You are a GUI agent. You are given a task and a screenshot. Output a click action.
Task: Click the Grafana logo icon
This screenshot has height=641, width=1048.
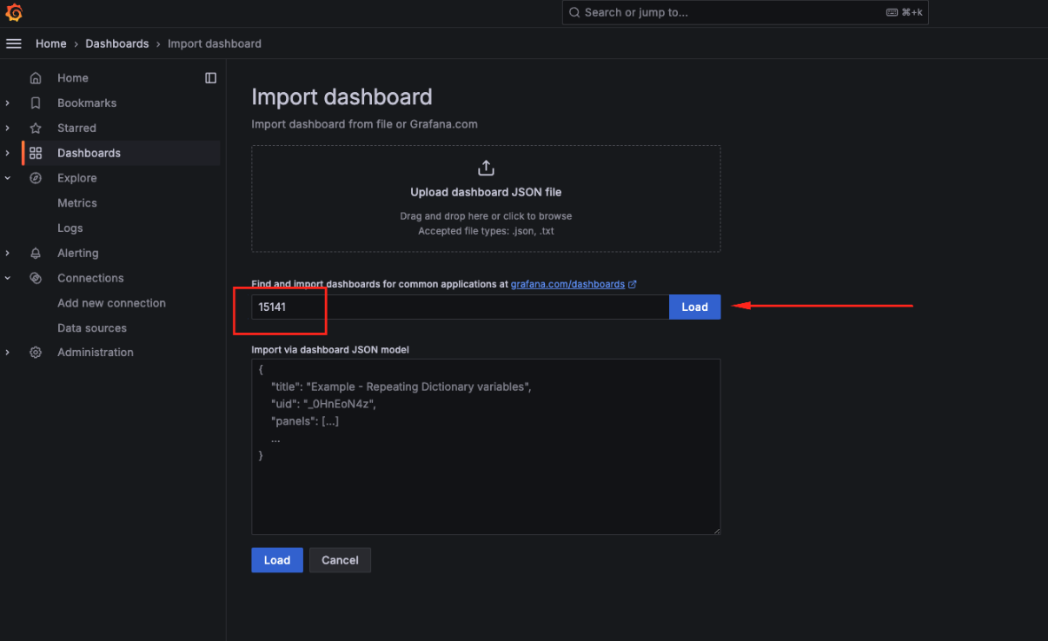pyautogui.click(x=14, y=13)
